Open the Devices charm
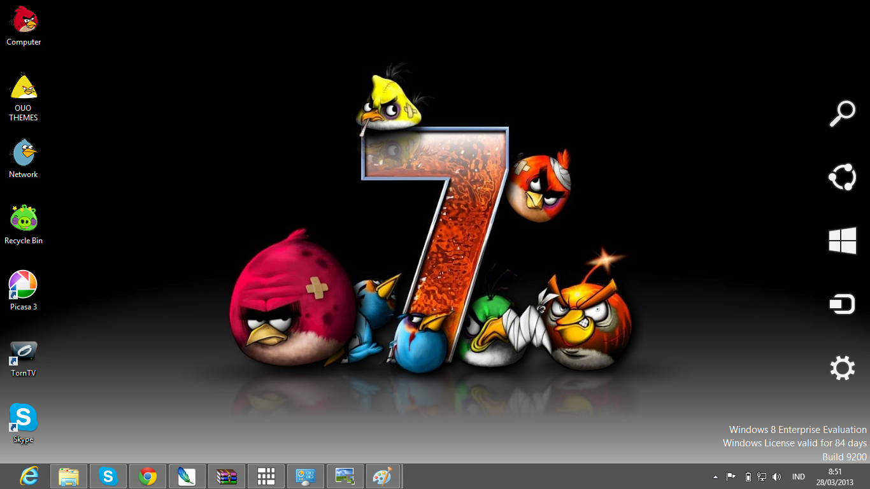This screenshot has height=489, width=870. pyautogui.click(x=842, y=304)
